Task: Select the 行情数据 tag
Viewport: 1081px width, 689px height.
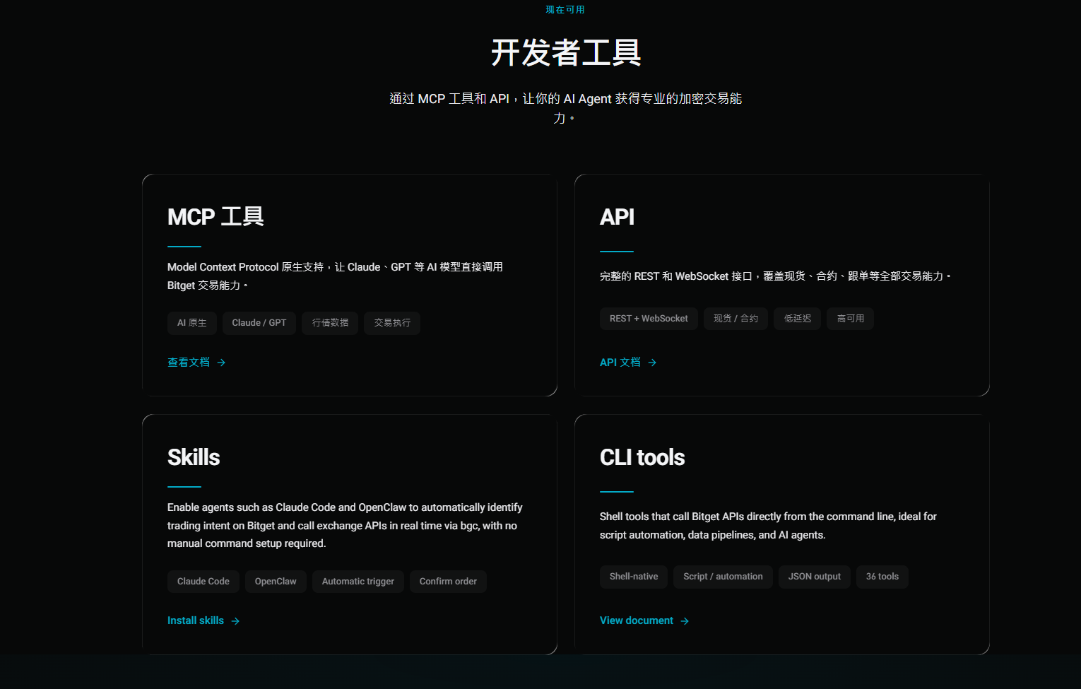Action: click(330, 323)
